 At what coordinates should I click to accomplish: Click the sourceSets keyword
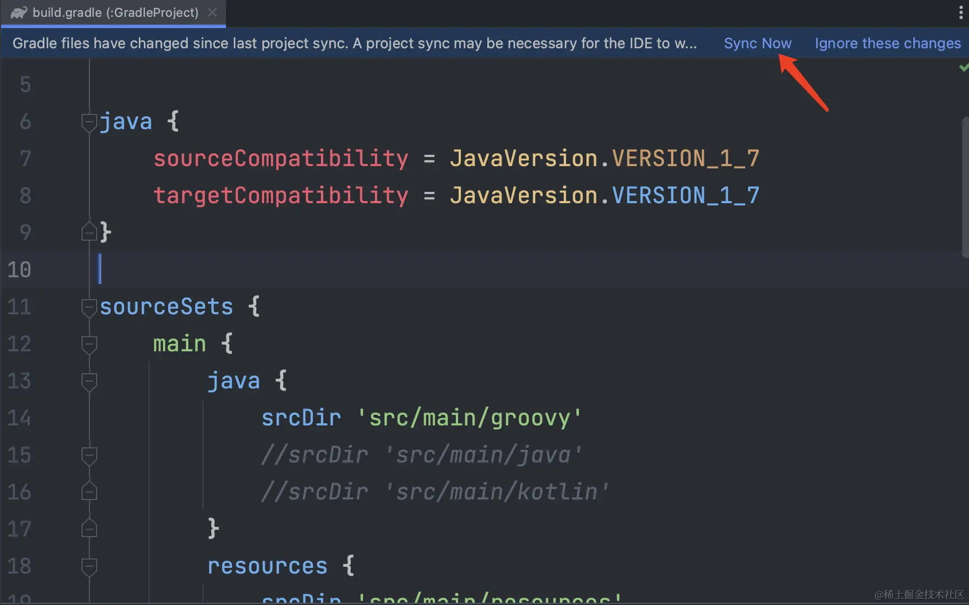pos(166,307)
